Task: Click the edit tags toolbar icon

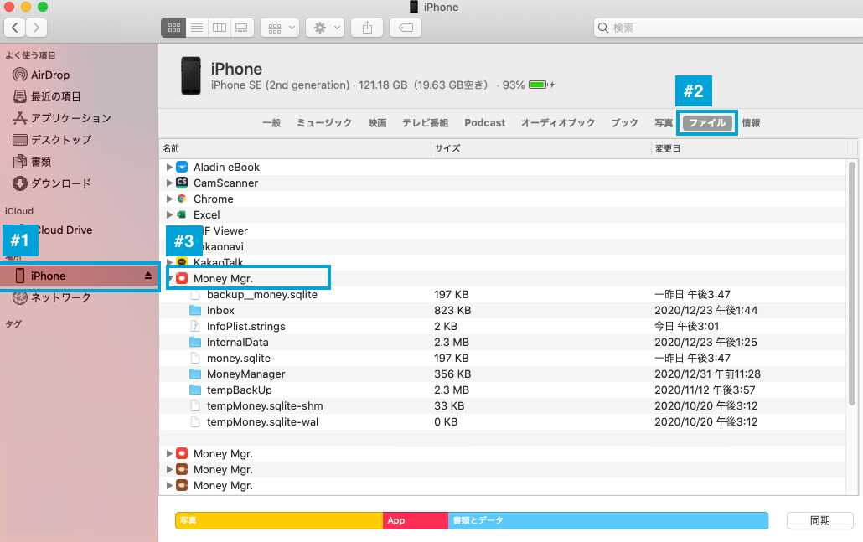Action: pyautogui.click(x=406, y=28)
